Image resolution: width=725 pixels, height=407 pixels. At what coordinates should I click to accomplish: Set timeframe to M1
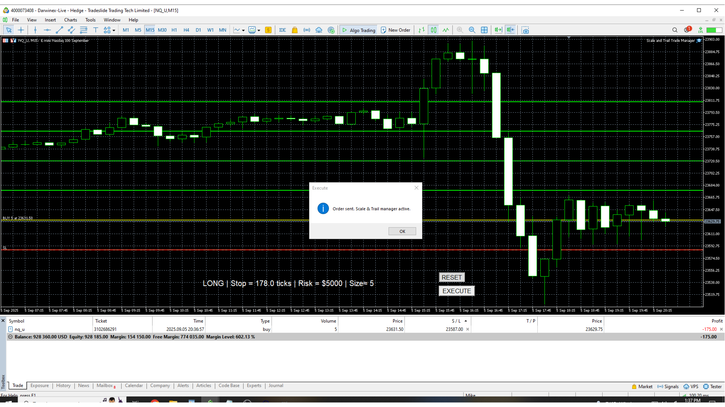point(126,30)
